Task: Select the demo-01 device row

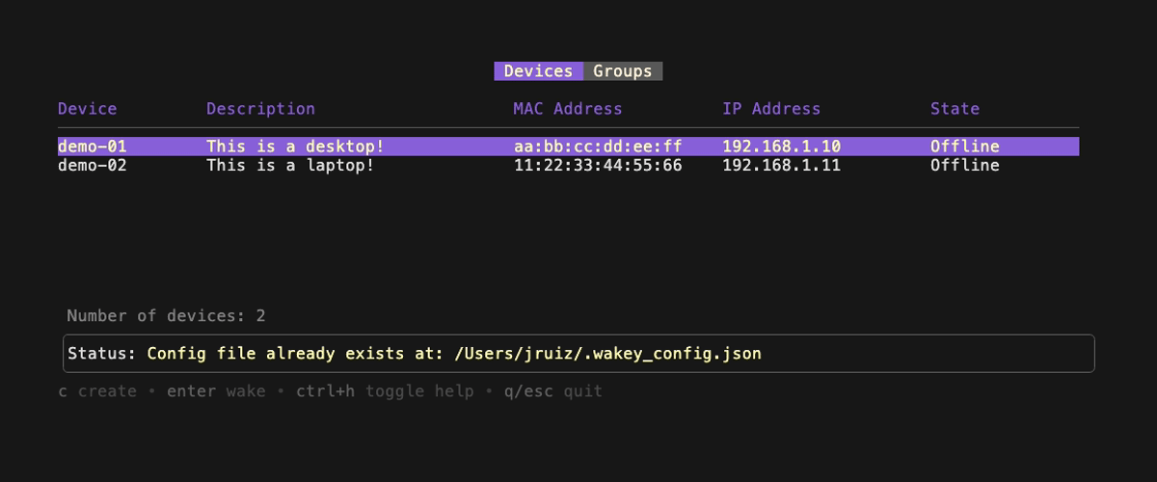Action: [568, 147]
